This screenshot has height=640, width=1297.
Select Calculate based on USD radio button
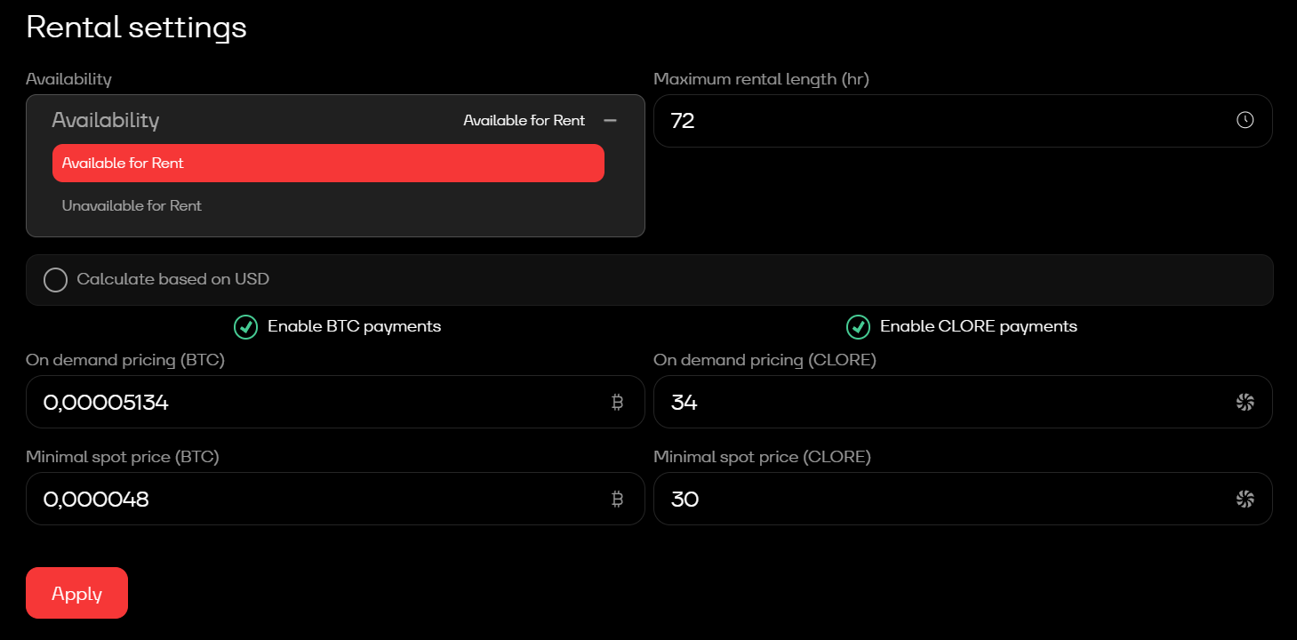(55, 280)
